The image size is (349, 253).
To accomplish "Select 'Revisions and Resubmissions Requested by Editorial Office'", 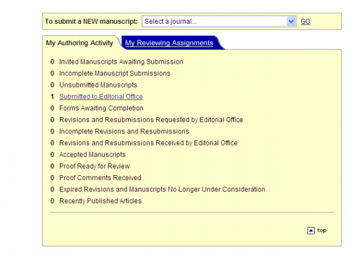I will tap(151, 120).
